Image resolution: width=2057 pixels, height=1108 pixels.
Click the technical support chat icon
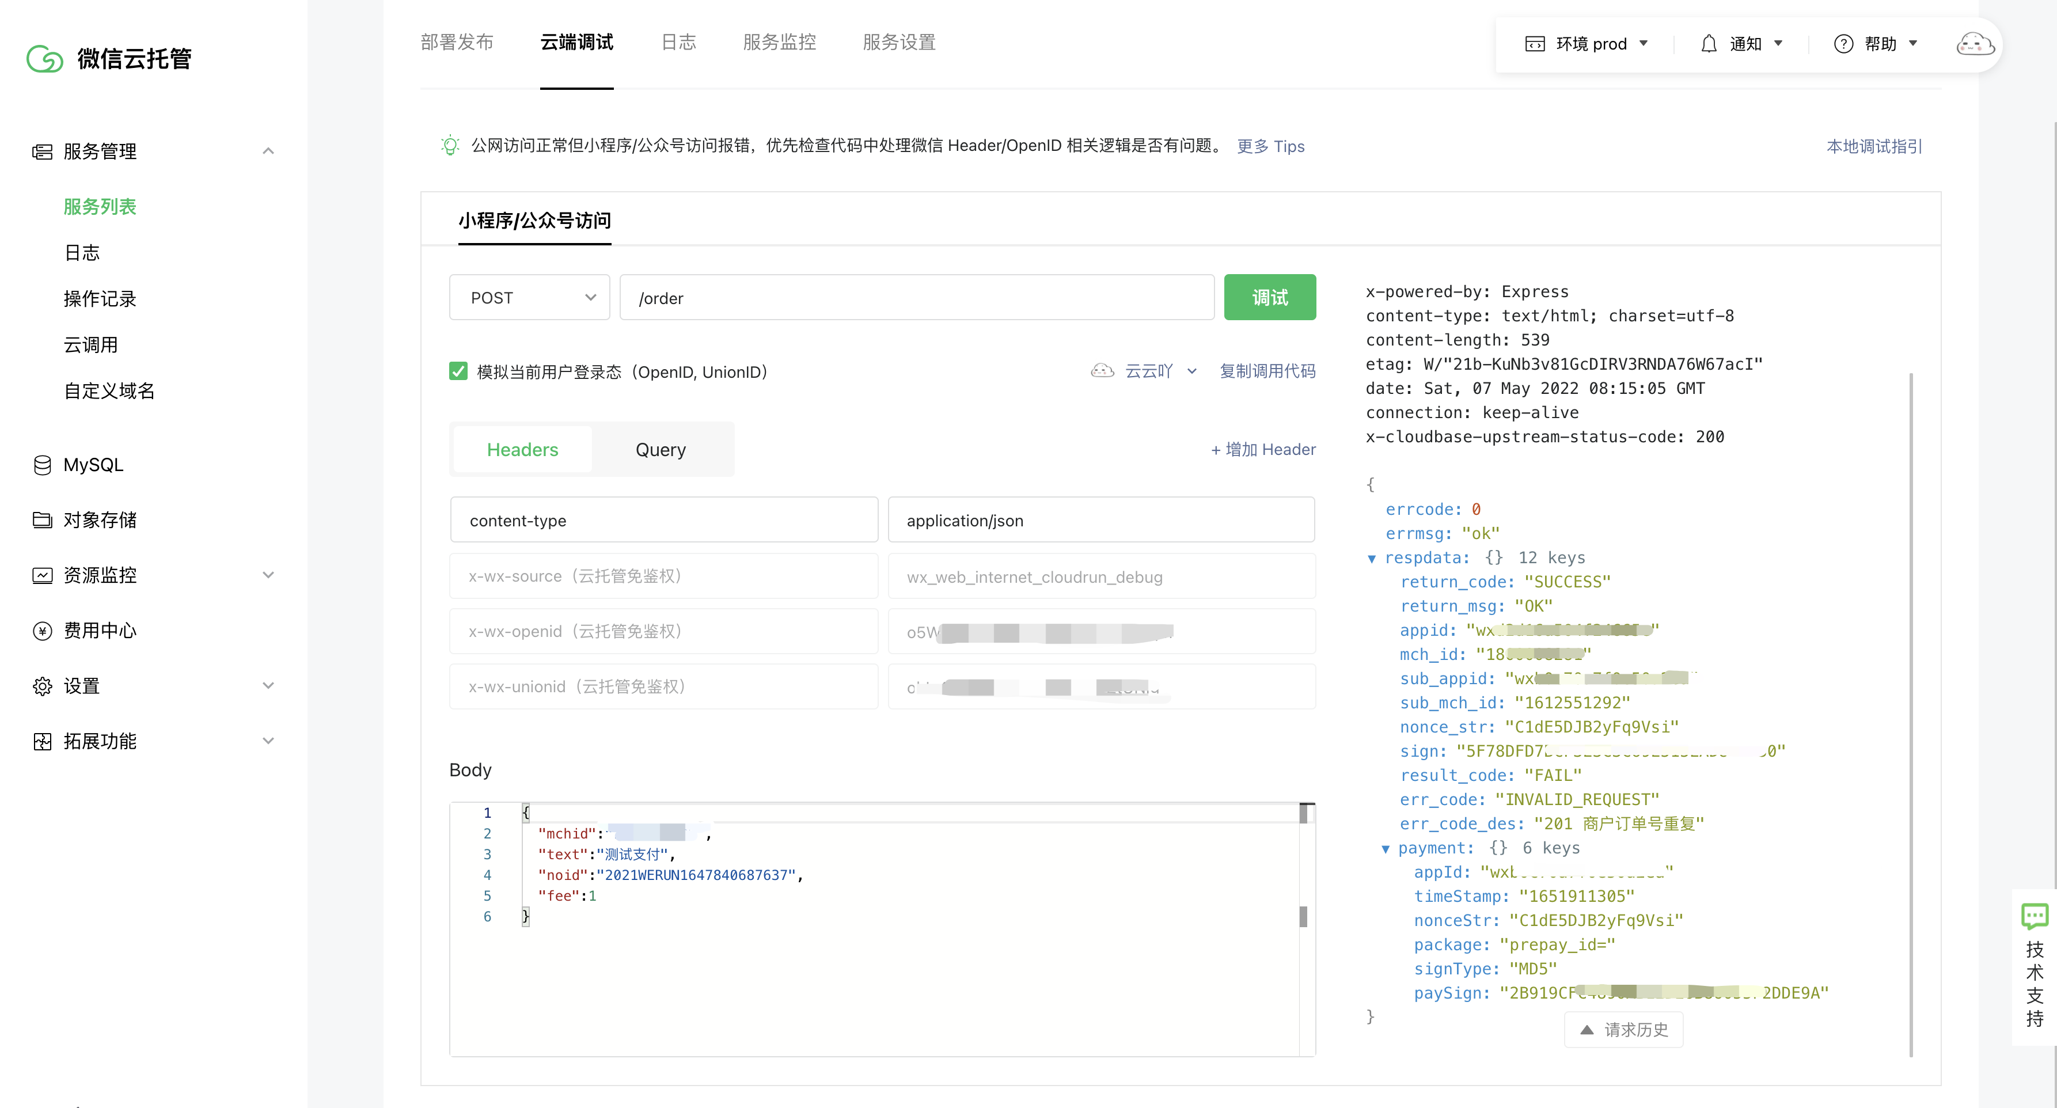(x=2034, y=916)
